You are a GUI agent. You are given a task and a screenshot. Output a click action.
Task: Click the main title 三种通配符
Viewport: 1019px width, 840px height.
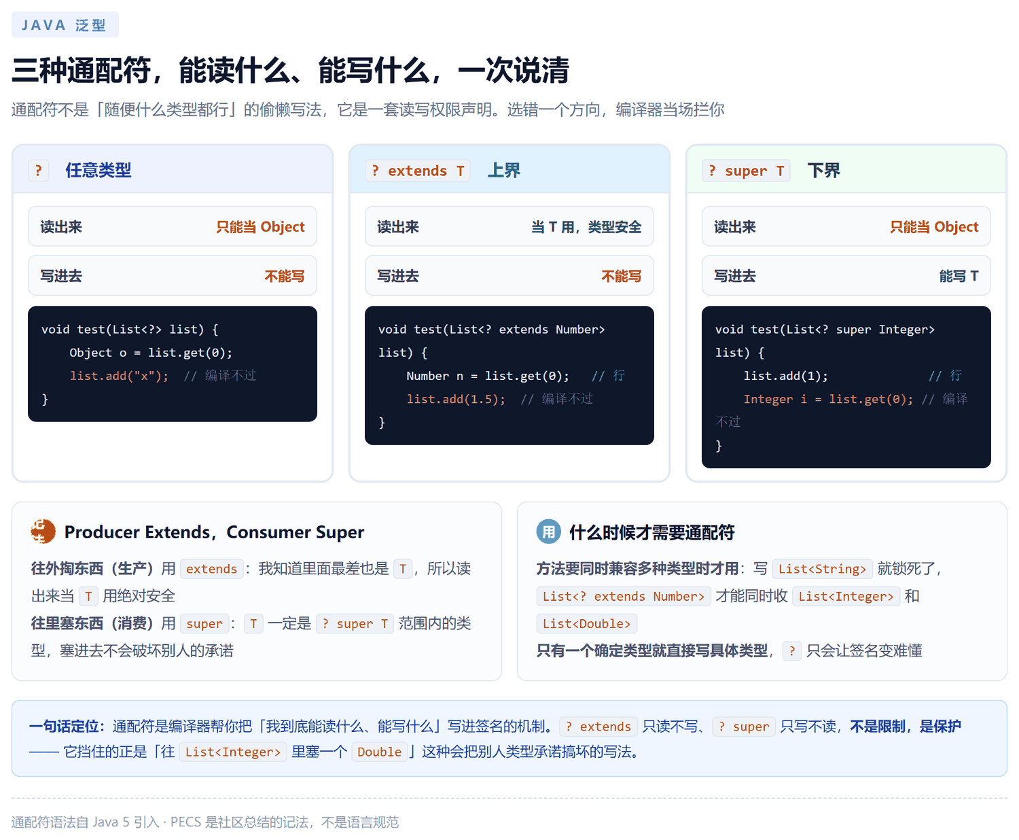point(290,70)
